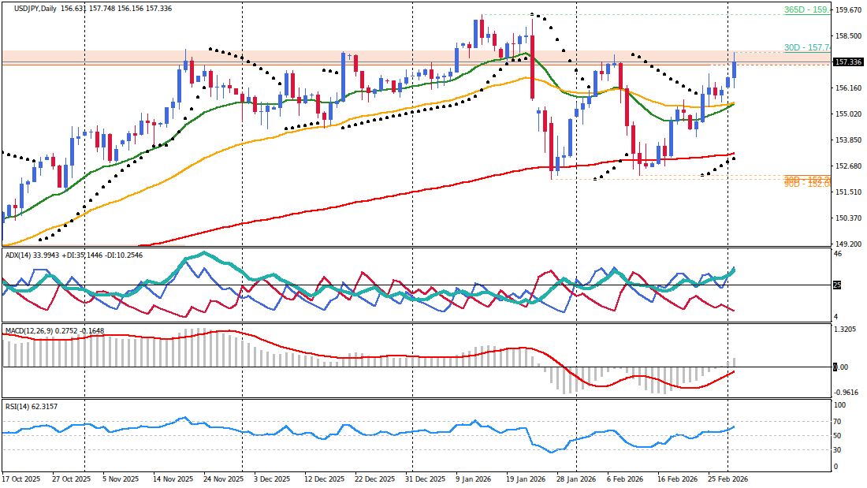
Task: Select the 30D - 157.7 level label
Action: click(807, 47)
